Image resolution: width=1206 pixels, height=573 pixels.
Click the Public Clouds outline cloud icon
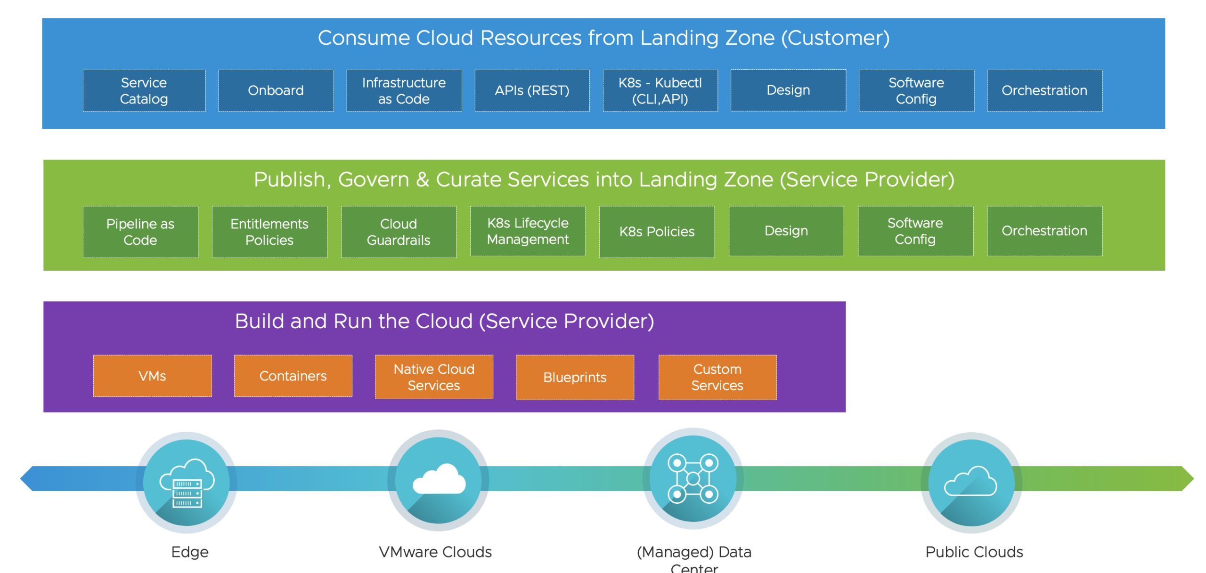coord(971,482)
